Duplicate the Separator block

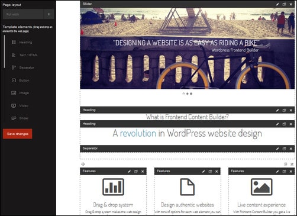(x=284, y=149)
